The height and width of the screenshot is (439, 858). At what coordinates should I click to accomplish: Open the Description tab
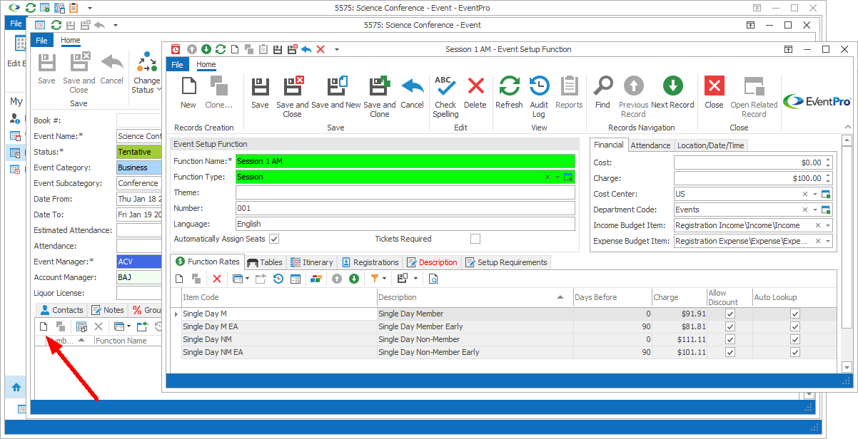click(432, 262)
